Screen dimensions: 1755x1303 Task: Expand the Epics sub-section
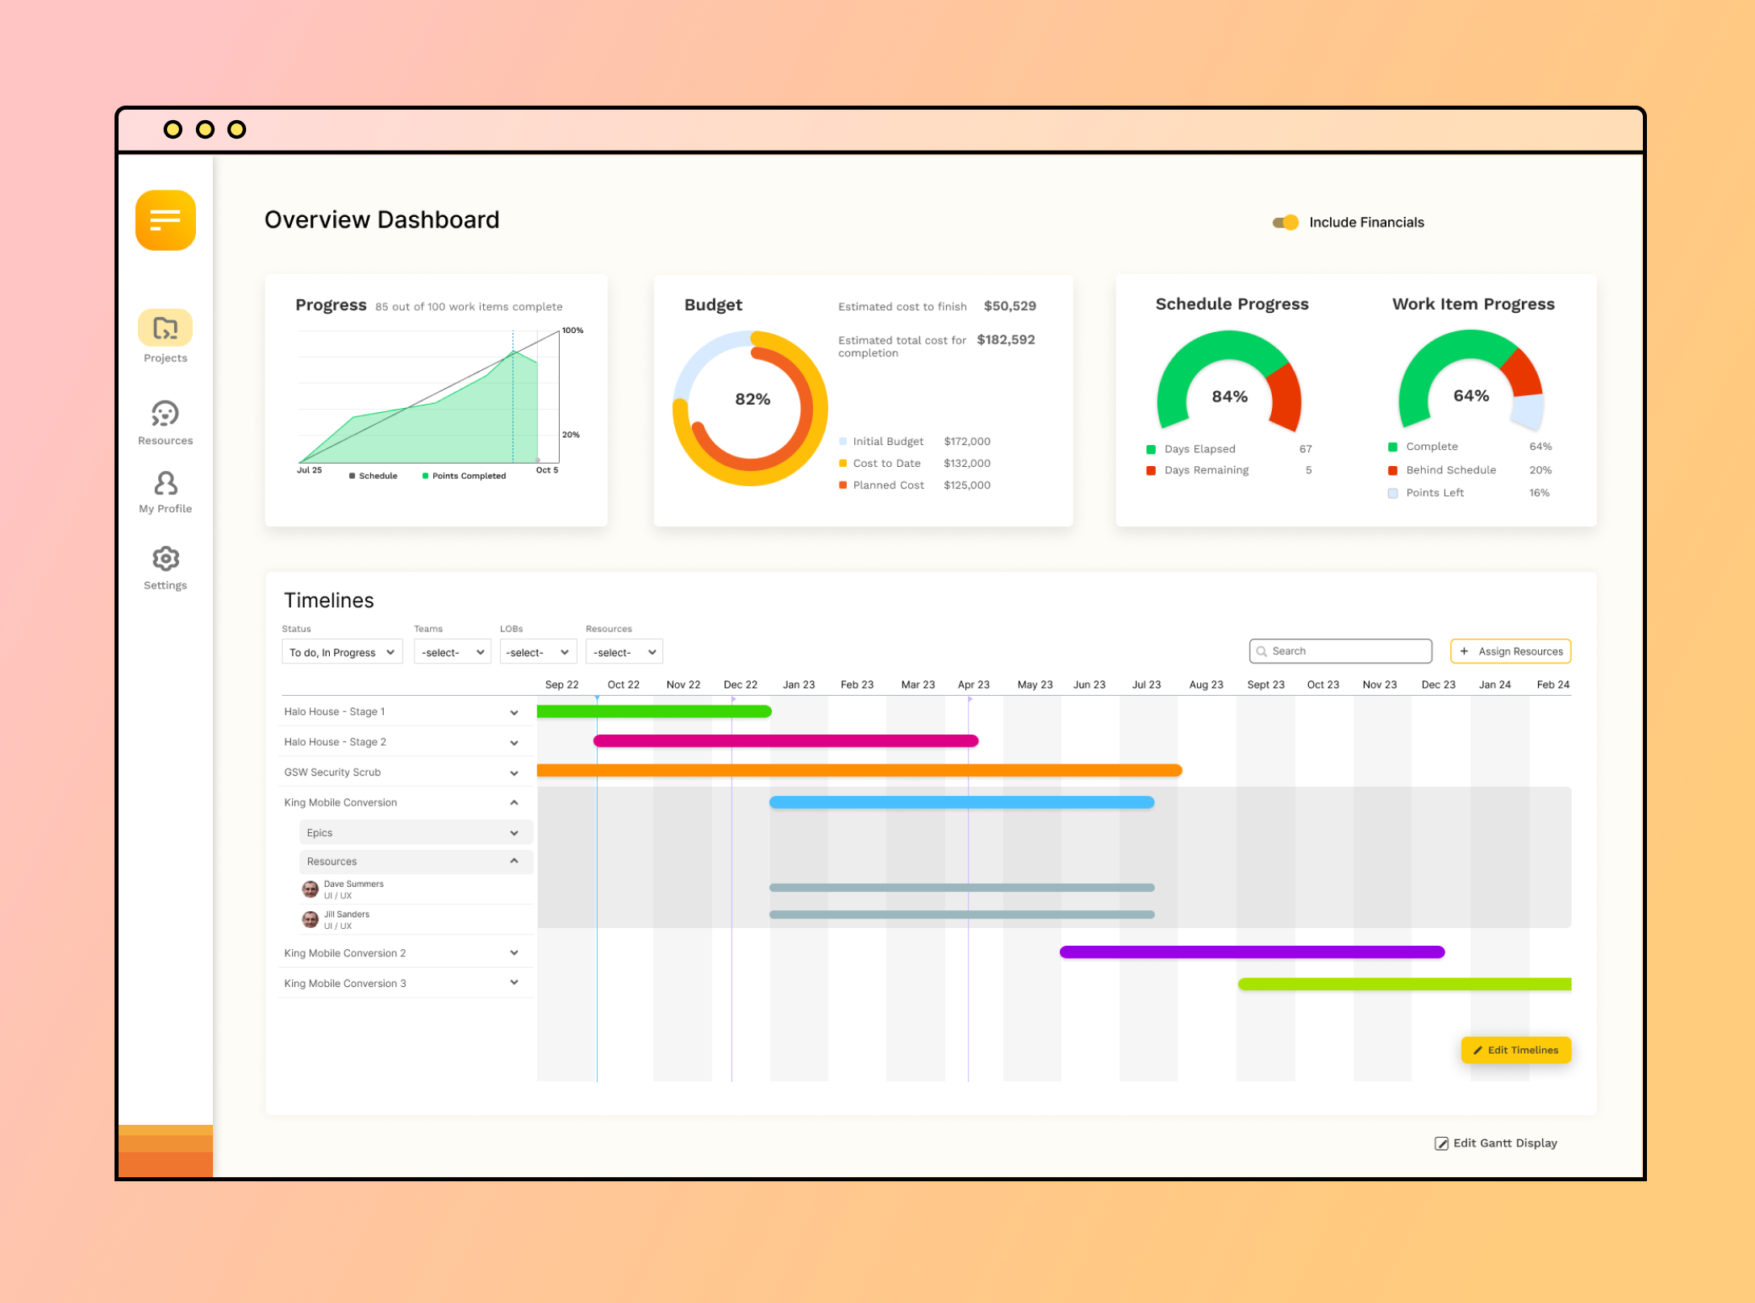tap(514, 833)
